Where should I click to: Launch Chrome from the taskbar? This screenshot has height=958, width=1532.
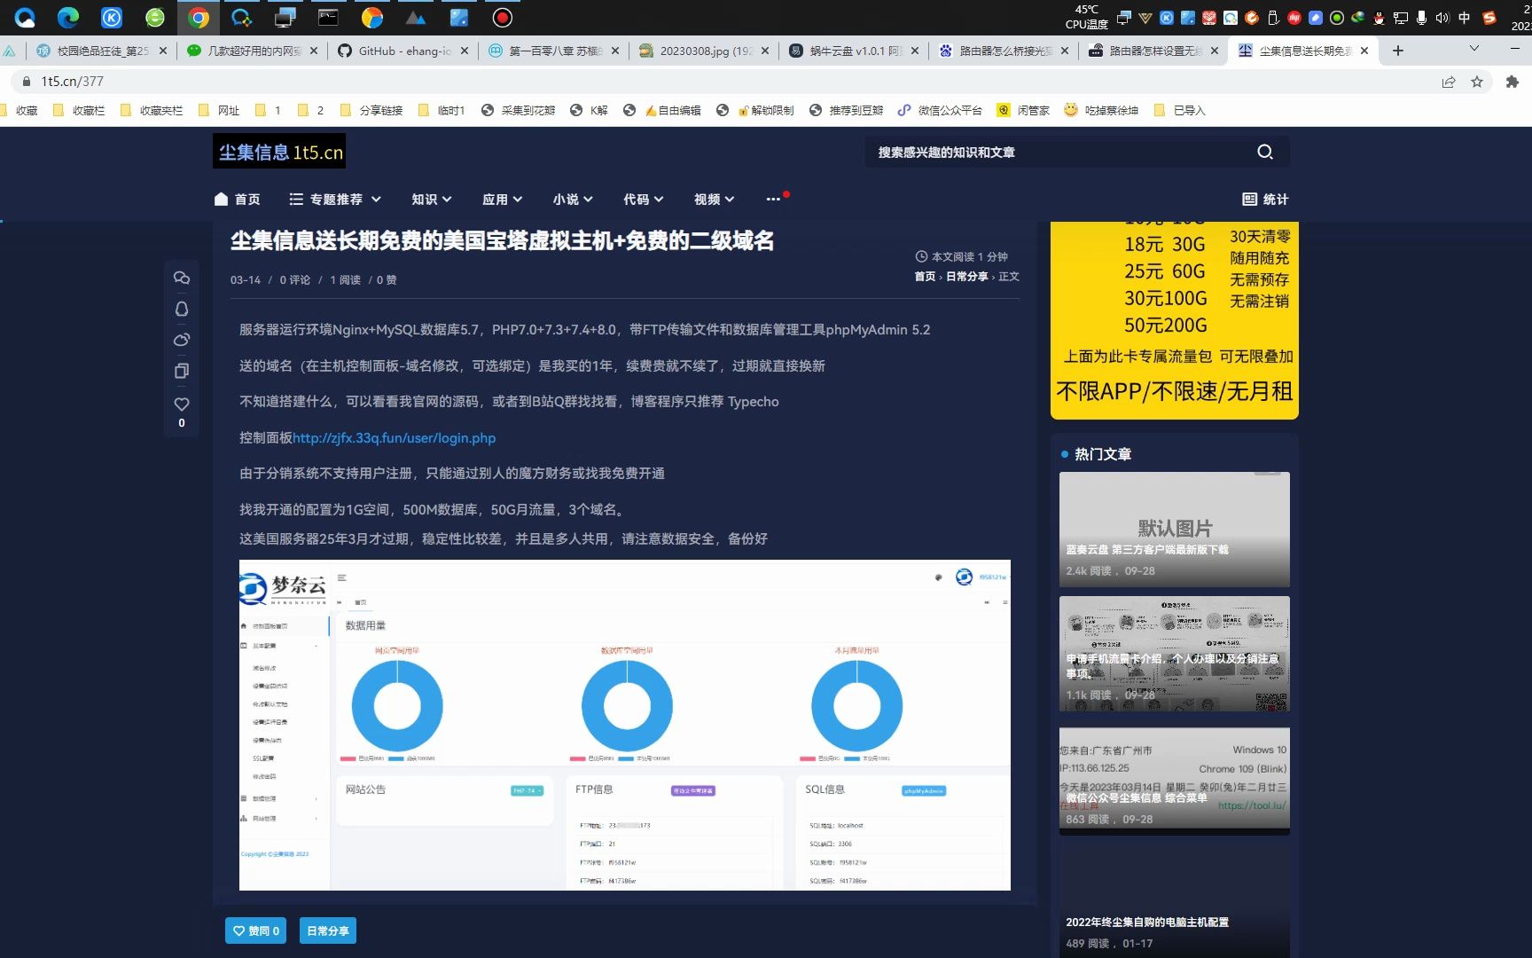click(199, 17)
